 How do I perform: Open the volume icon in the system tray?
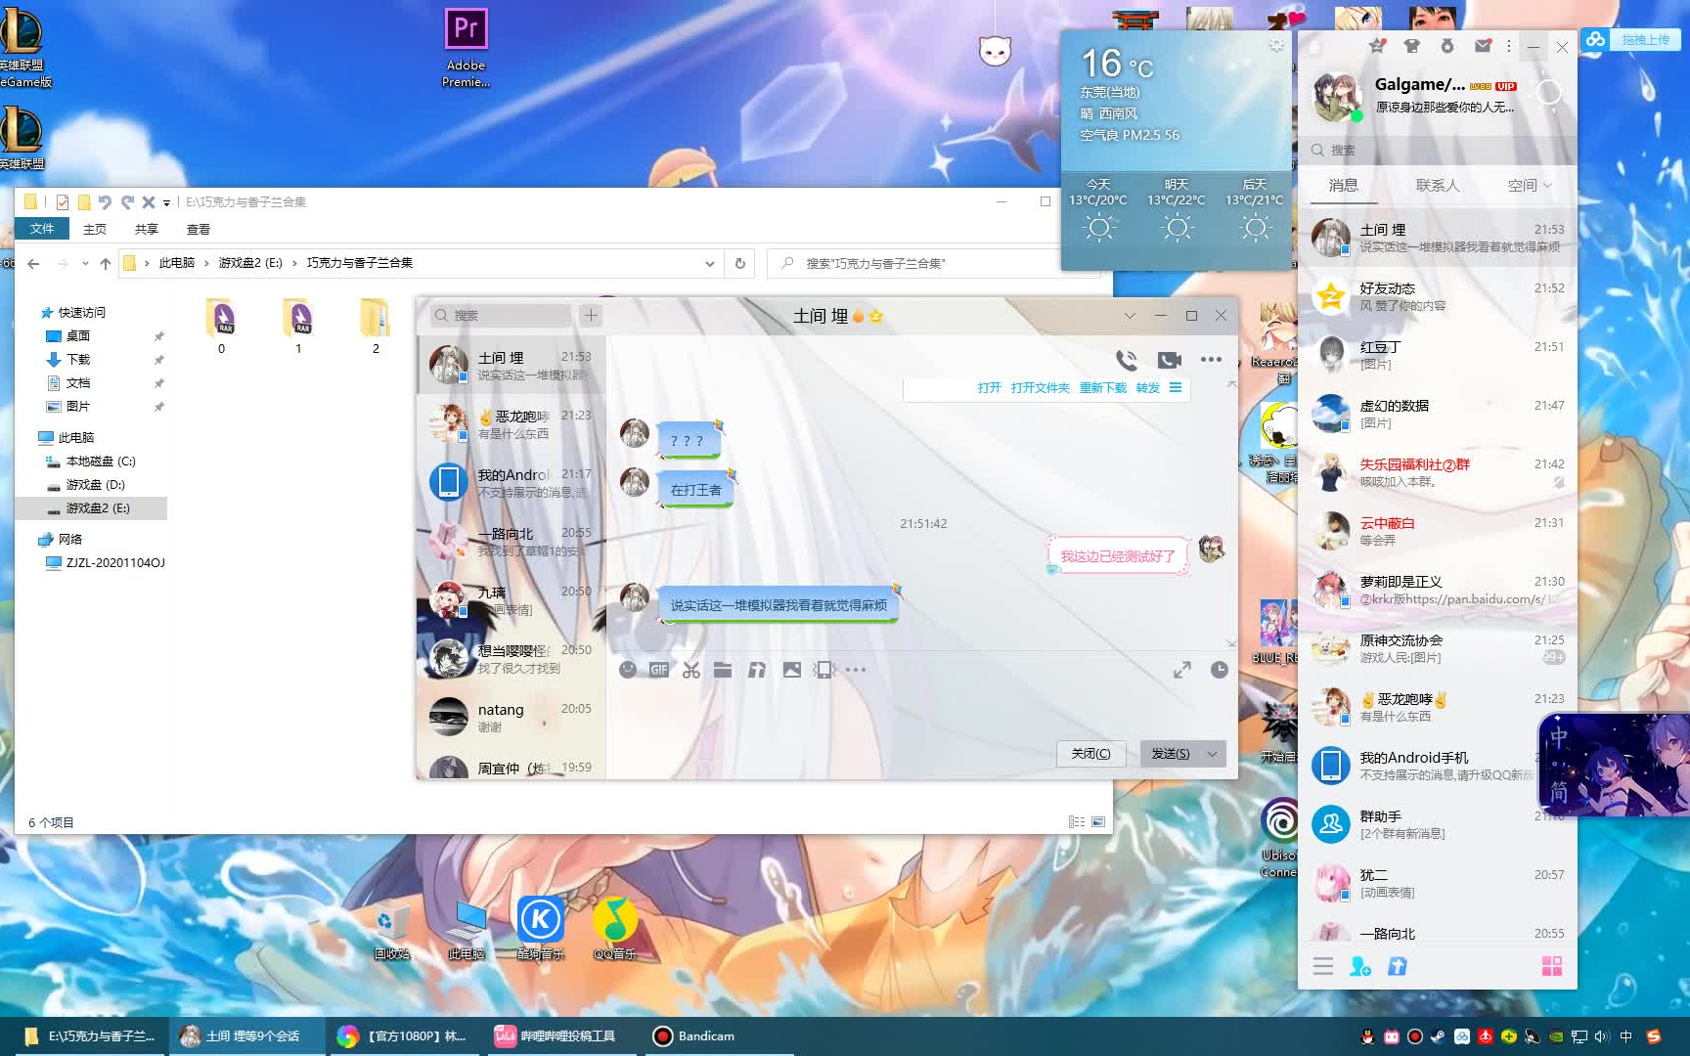click(1602, 1036)
